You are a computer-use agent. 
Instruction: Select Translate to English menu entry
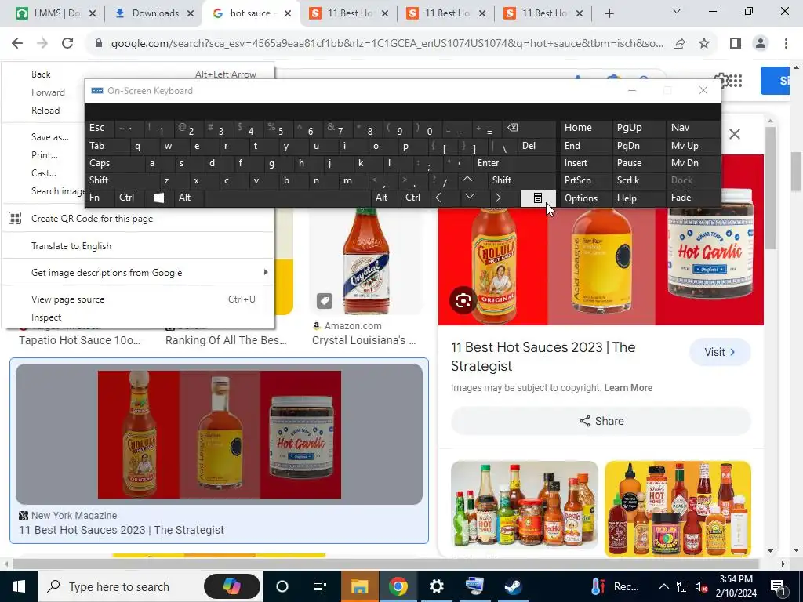coord(138,245)
